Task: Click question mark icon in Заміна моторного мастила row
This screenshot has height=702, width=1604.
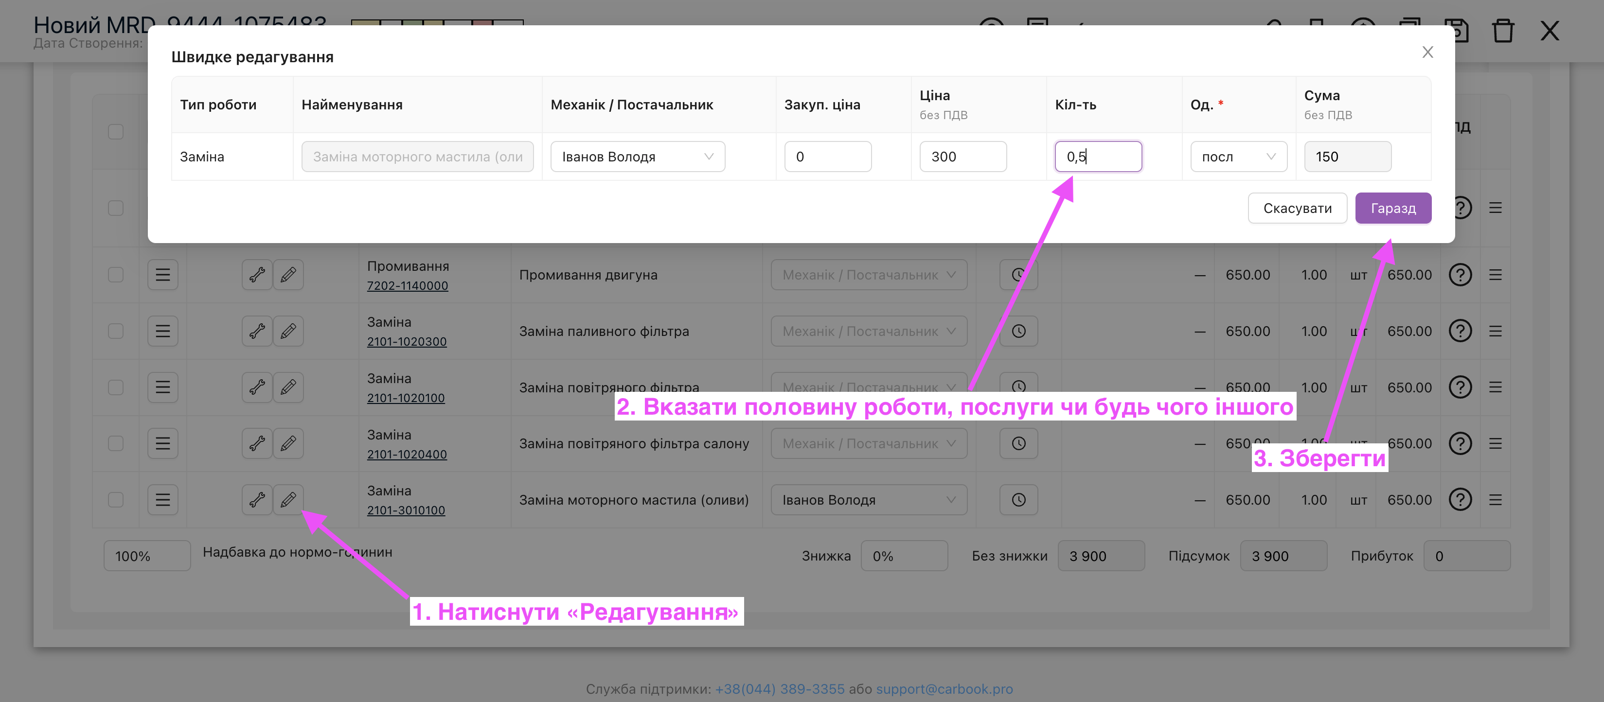Action: [1460, 499]
